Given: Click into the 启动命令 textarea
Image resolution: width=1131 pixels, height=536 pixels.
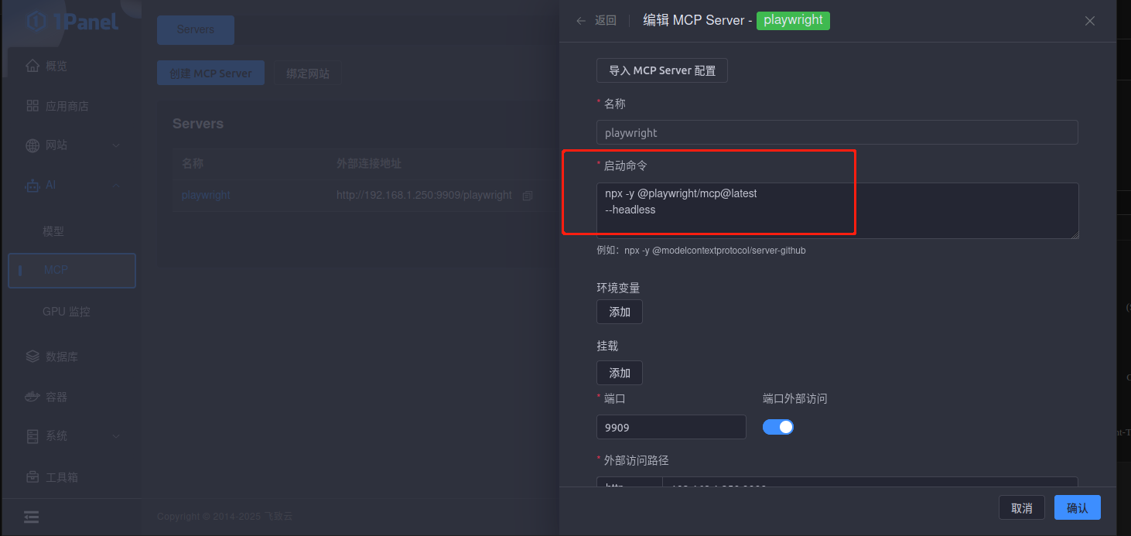Looking at the screenshot, I should 837,210.
